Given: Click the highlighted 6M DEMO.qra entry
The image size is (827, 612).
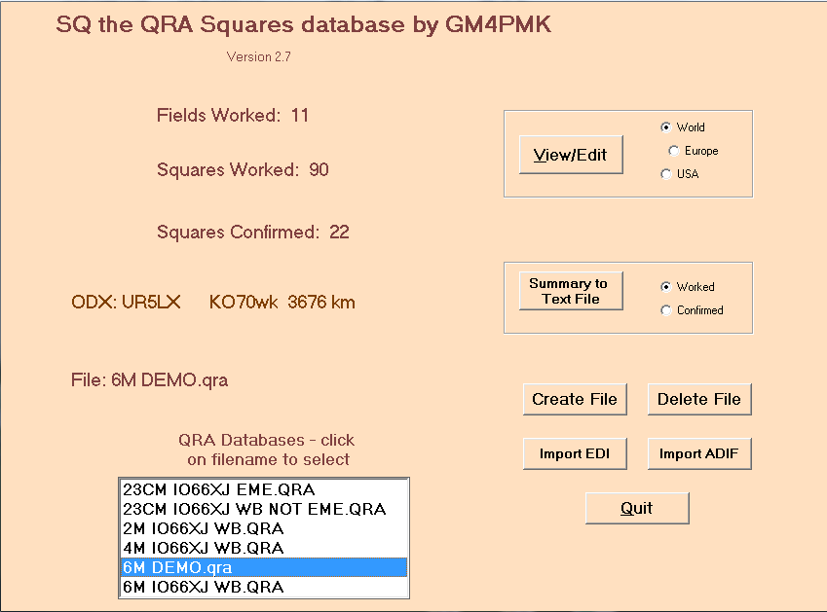Looking at the screenshot, I should [178, 567].
